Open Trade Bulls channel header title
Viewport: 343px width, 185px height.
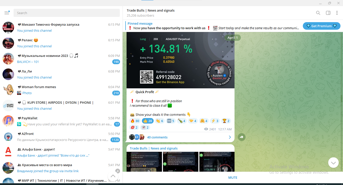[151, 10]
